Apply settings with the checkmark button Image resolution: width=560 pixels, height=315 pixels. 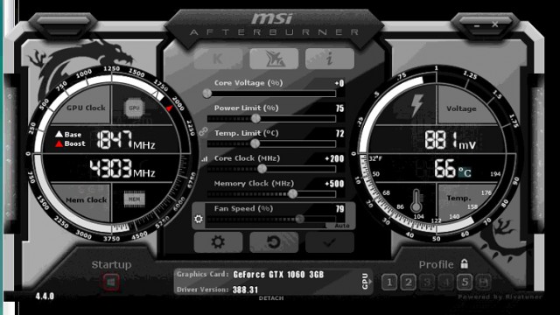[x=330, y=242]
